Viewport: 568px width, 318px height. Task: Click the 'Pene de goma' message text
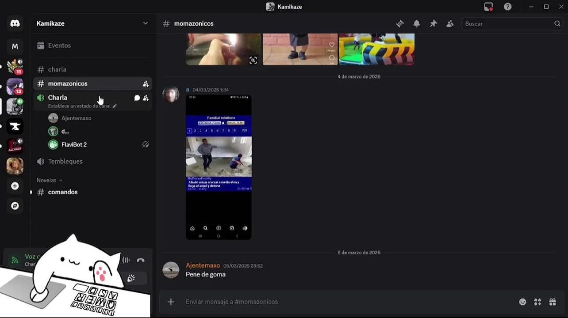click(x=206, y=274)
